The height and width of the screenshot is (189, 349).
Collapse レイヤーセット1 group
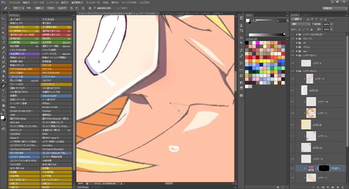pyautogui.click(x=297, y=56)
